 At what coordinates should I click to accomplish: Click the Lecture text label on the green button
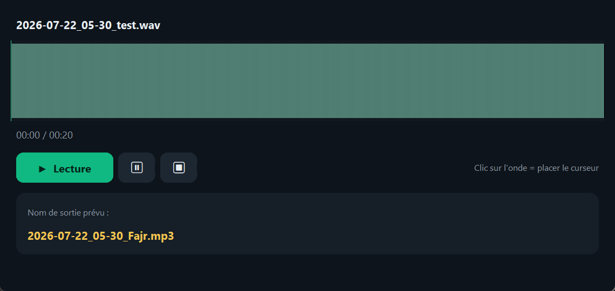(72, 169)
